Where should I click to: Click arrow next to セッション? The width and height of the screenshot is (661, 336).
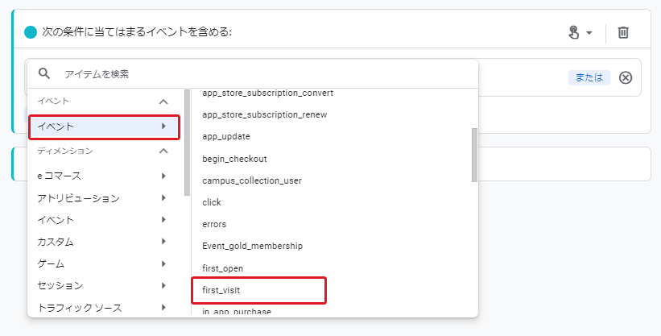point(163,286)
